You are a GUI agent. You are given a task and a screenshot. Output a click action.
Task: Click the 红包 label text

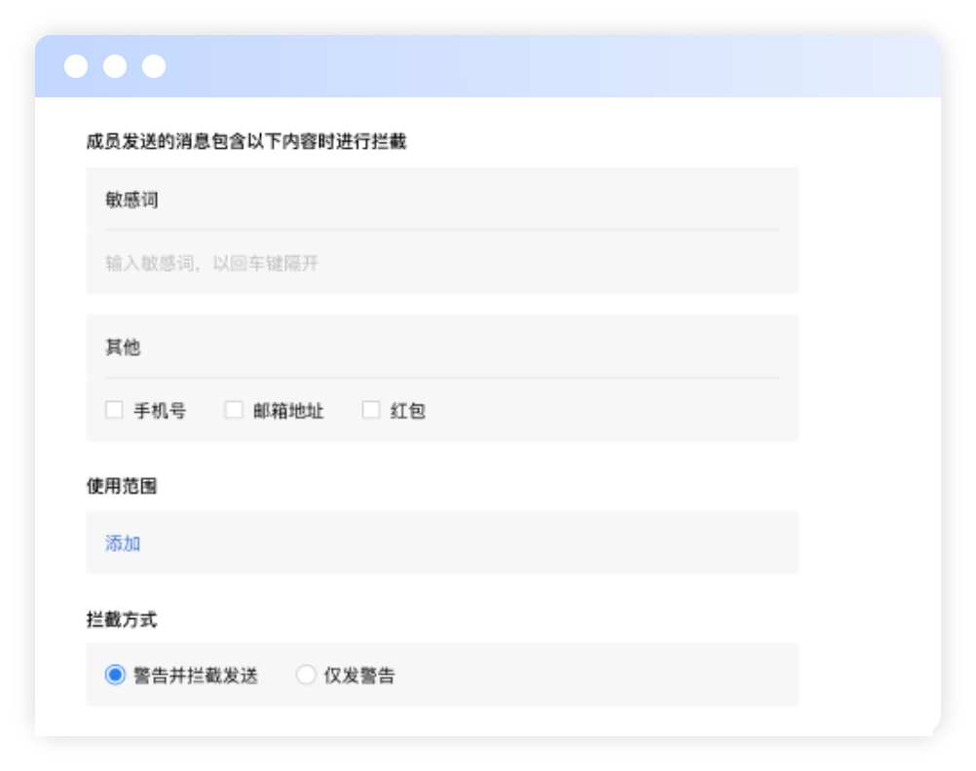point(408,411)
